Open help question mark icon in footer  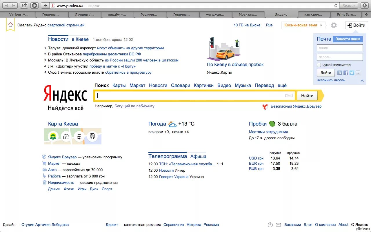tap(270, 225)
